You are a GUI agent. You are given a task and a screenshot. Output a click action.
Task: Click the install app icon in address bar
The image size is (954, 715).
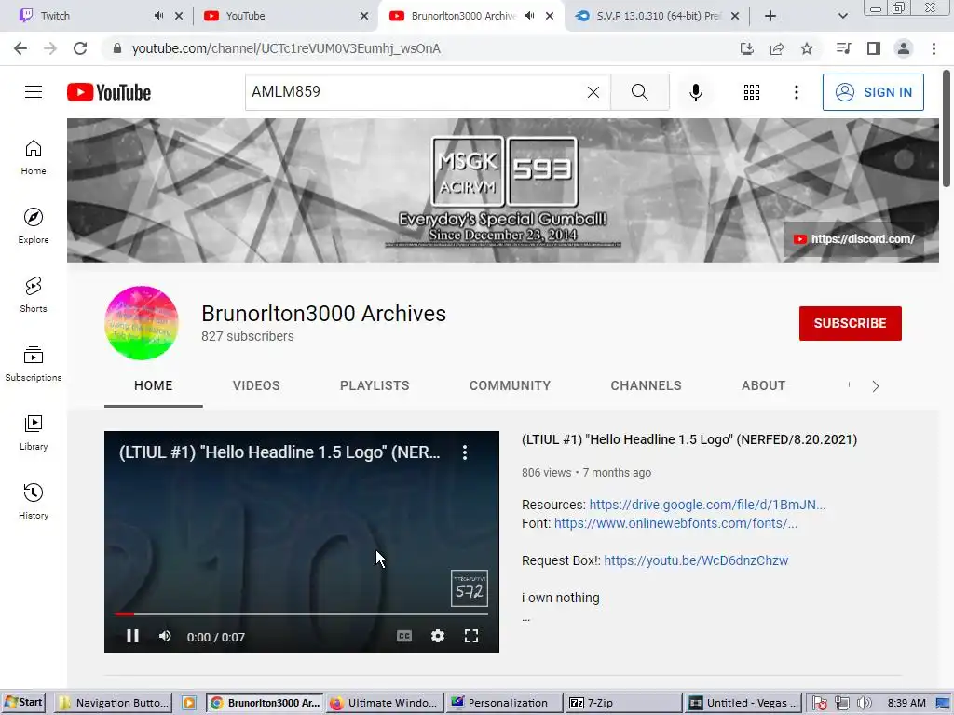(x=746, y=48)
